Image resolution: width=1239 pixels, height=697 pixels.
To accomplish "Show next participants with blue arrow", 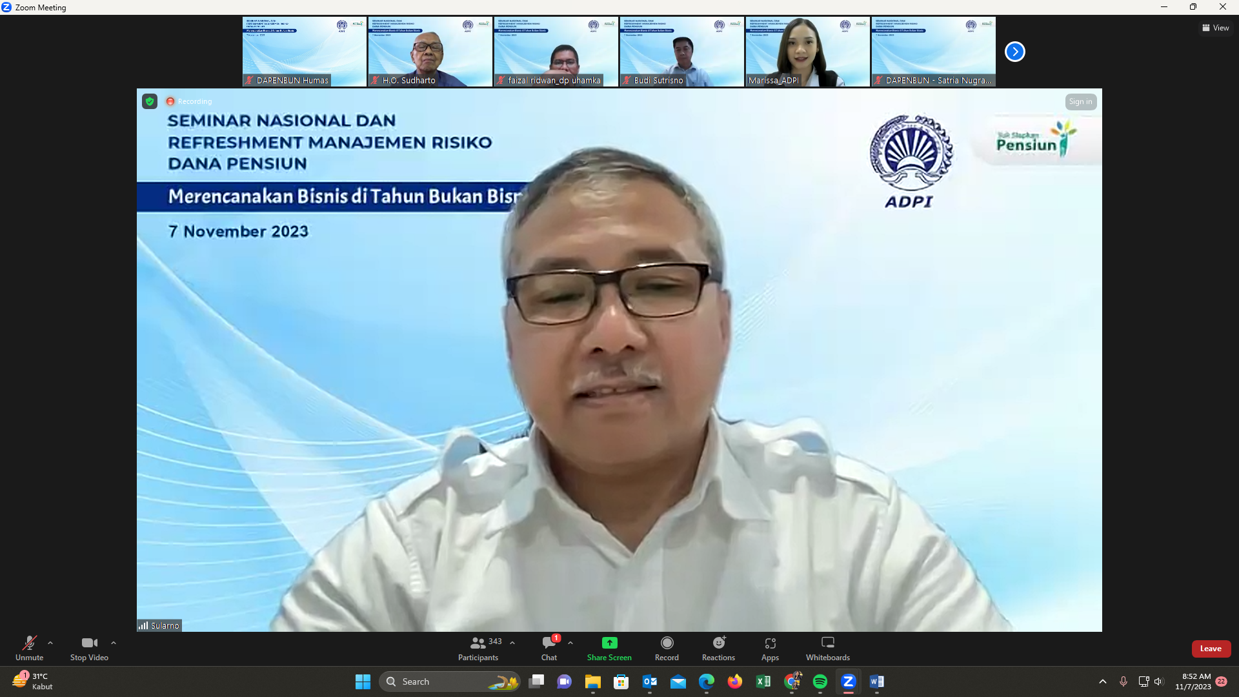I will [x=1014, y=52].
